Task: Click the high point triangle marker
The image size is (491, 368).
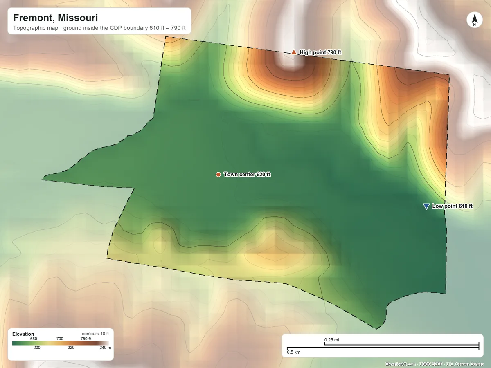Action: (294, 52)
